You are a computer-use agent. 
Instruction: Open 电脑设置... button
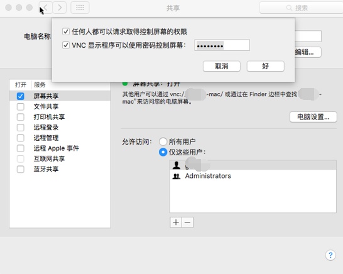[313, 117]
